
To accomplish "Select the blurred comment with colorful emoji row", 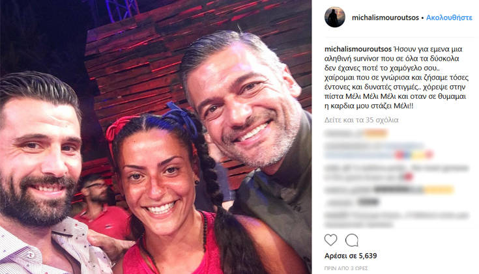I will 379,151.
